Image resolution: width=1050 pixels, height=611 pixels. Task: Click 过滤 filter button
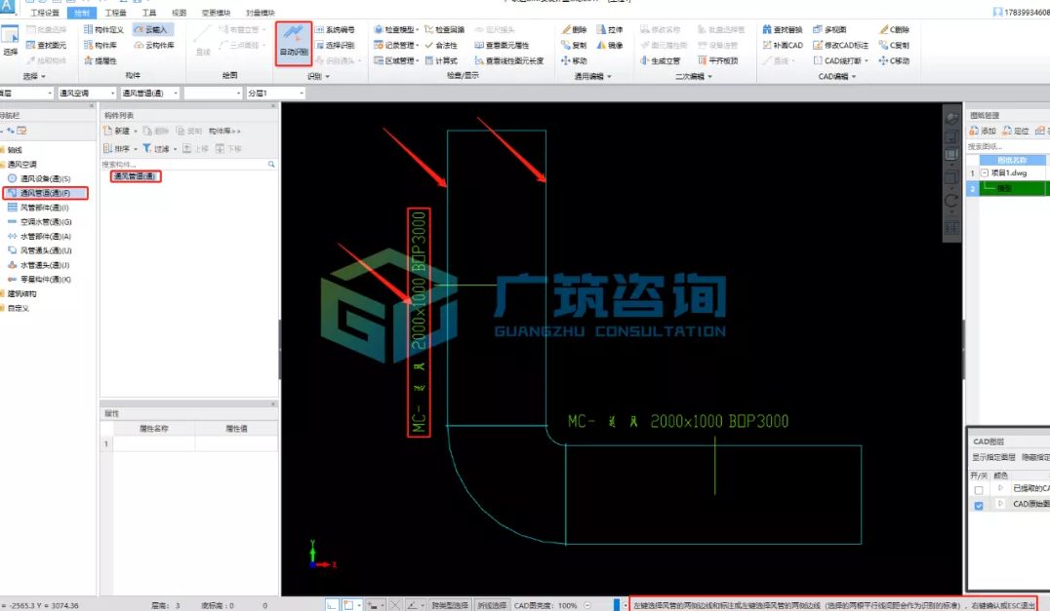click(x=157, y=148)
